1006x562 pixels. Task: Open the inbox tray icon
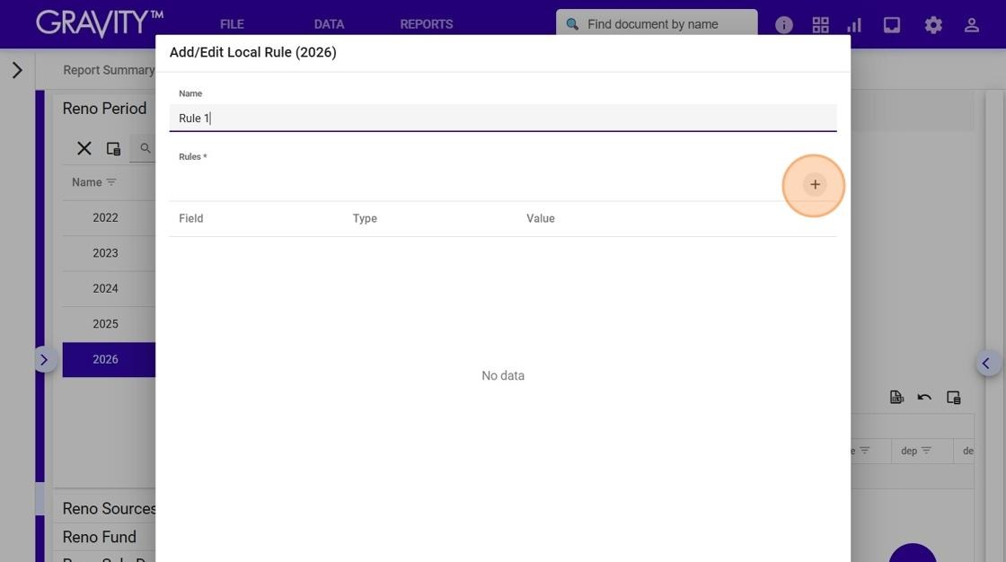point(891,25)
